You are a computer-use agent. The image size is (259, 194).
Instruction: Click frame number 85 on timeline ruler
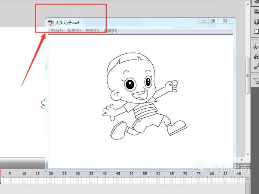225,173
